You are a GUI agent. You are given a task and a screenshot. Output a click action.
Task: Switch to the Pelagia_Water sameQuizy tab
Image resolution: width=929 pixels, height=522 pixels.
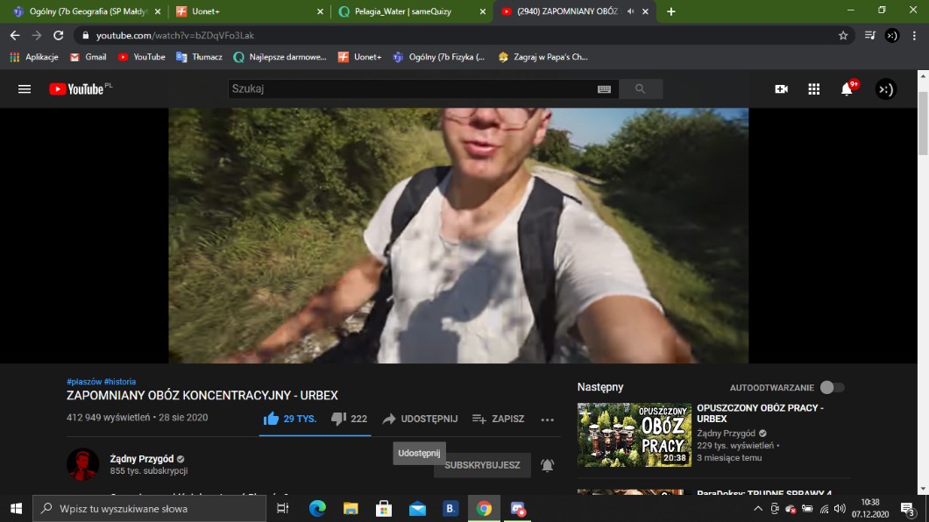point(410,11)
